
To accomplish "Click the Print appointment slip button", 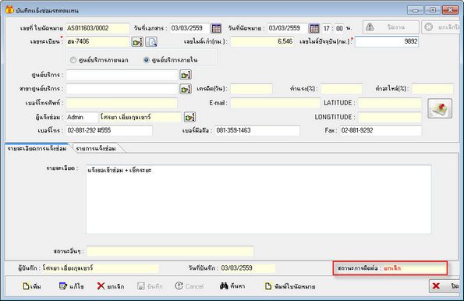I will tap(290, 286).
